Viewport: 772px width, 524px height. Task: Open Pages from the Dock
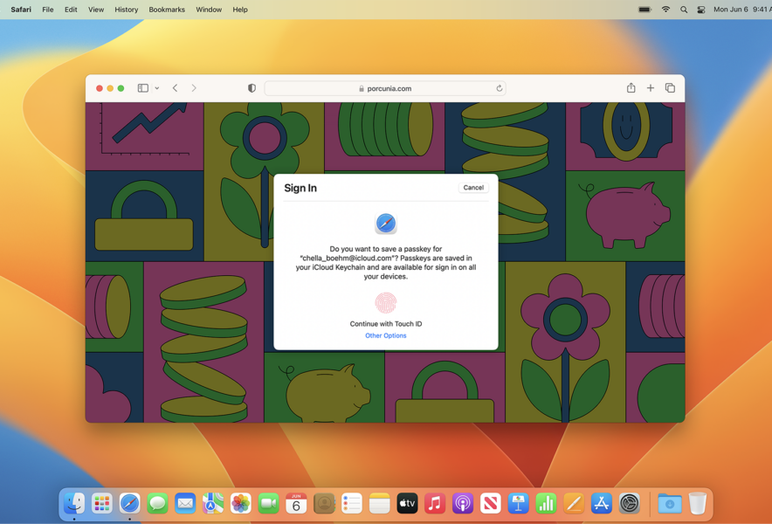click(574, 503)
